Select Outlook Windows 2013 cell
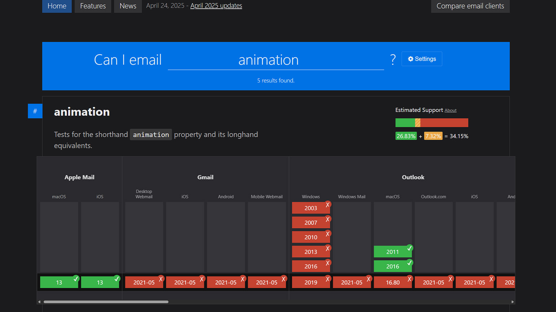This screenshot has height=312, width=556. [x=310, y=251]
